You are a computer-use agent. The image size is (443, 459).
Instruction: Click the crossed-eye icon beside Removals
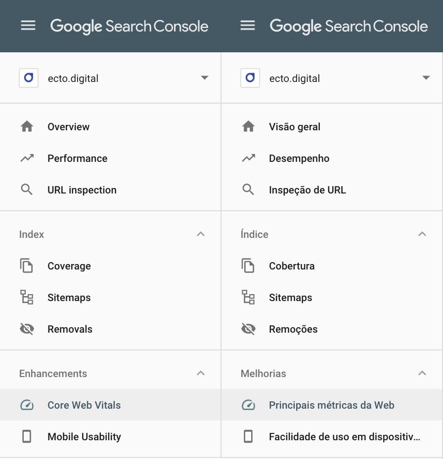pos(27,329)
